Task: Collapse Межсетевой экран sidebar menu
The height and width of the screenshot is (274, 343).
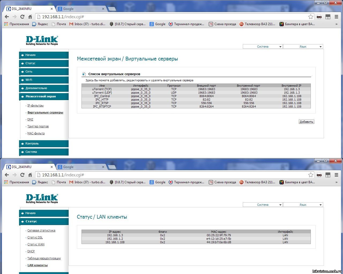Action: [x=44, y=97]
